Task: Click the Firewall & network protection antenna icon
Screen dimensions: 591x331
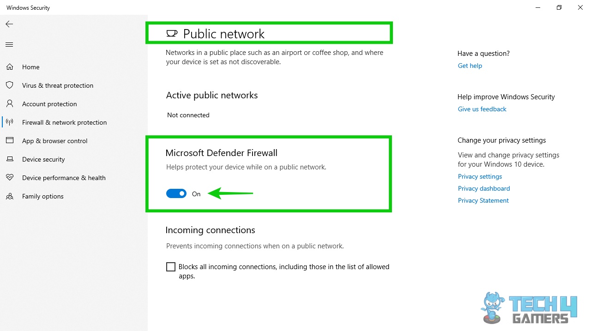Action: pos(9,122)
